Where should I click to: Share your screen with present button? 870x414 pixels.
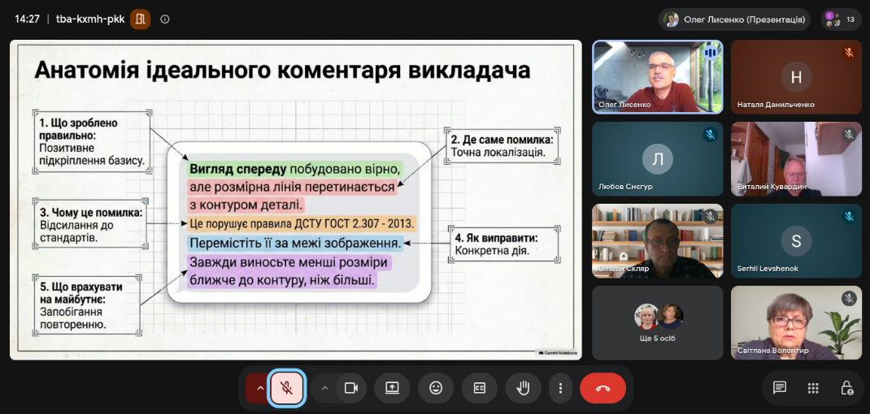[x=392, y=388]
